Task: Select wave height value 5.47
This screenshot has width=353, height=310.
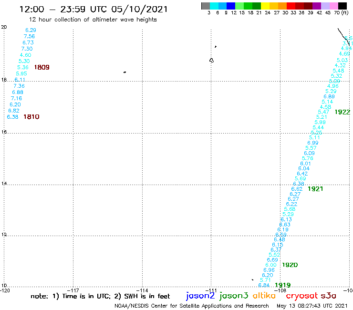Action: 323,112
